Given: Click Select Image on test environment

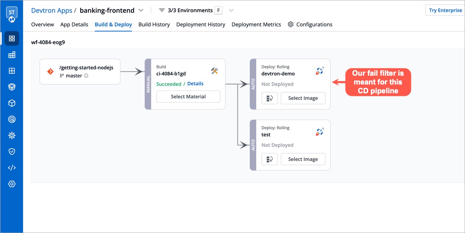Looking at the screenshot, I should coord(303,159).
